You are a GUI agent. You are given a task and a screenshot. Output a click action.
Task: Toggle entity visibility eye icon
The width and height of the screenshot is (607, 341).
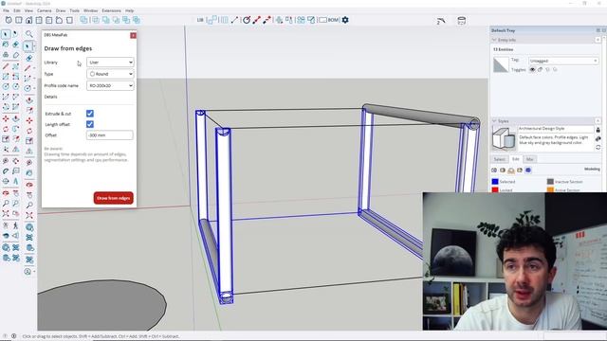tap(532, 69)
